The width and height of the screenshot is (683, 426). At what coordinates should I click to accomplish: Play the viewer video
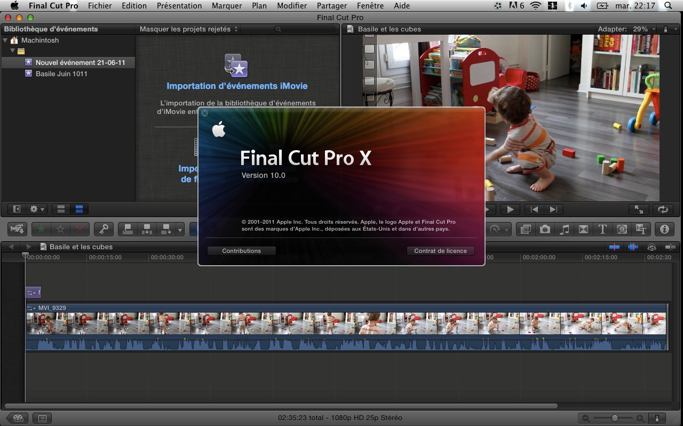point(510,209)
